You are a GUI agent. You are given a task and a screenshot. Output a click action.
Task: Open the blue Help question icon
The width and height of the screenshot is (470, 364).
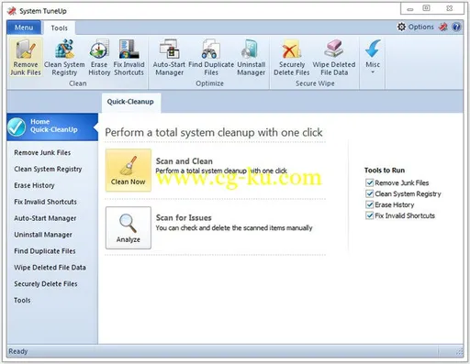(456, 27)
